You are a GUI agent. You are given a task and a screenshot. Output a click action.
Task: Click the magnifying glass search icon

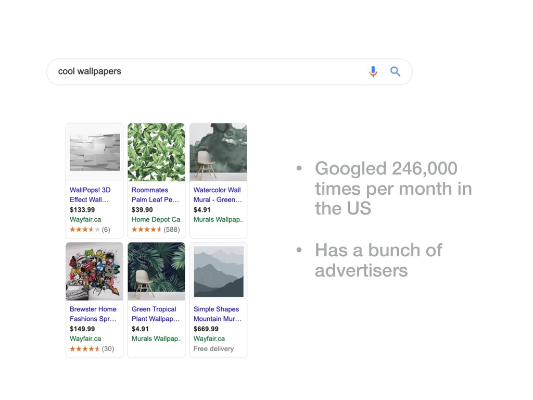(395, 71)
